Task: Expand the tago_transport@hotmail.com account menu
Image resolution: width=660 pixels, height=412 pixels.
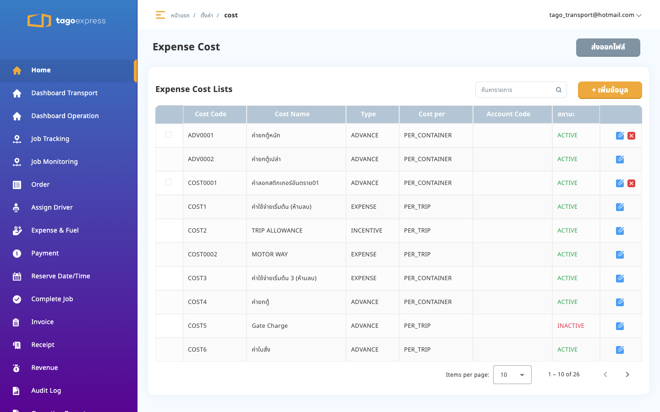Action: coord(595,15)
